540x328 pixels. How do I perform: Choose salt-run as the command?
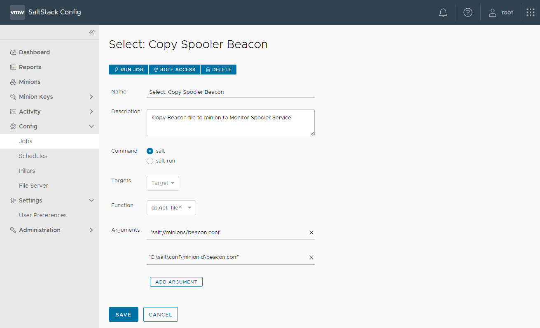150,161
